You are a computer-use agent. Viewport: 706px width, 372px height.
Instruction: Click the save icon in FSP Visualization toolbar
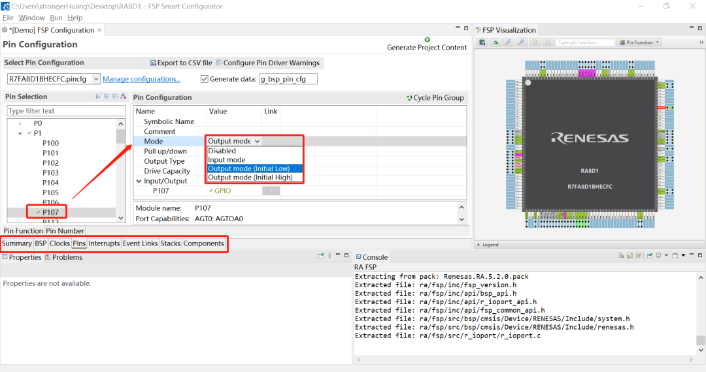(482, 42)
